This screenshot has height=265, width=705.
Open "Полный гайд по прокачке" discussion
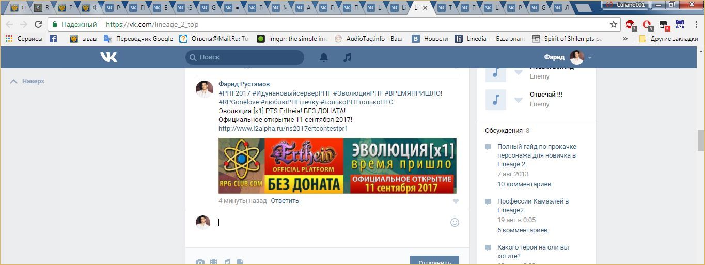[537, 155]
